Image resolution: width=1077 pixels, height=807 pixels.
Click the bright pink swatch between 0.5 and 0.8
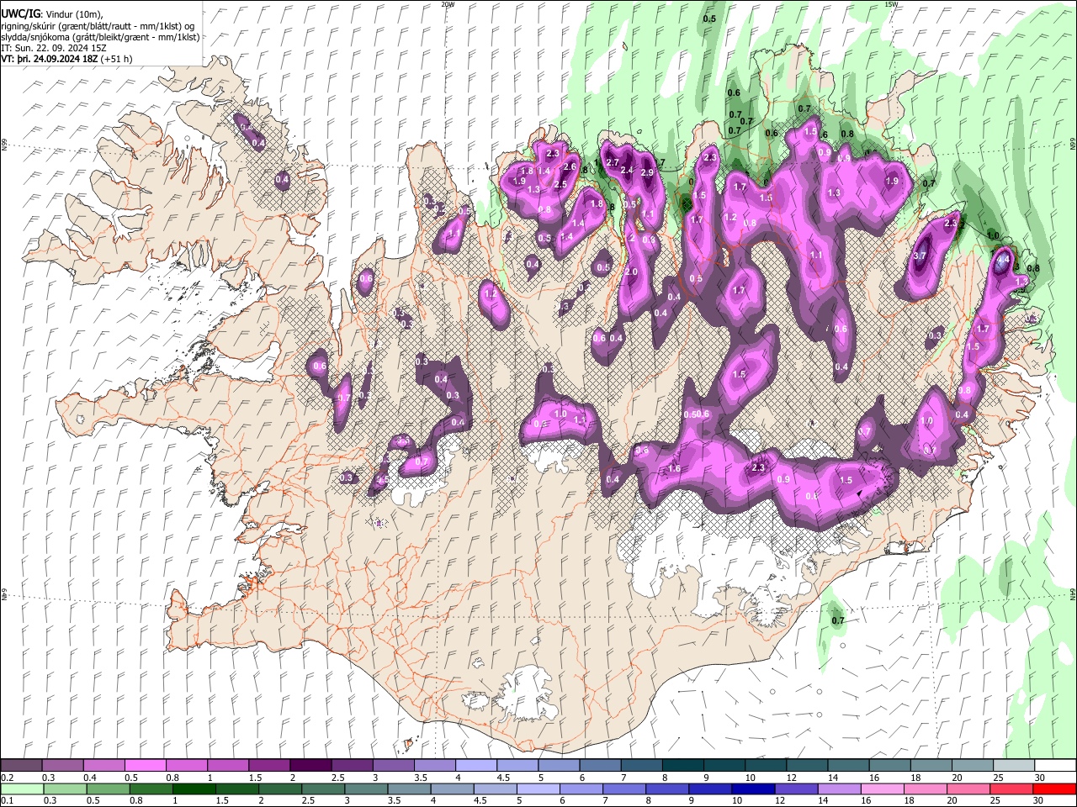coord(146,766)
